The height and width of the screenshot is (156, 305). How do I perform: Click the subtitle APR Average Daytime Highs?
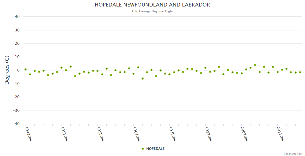click(x=152, y=11)
